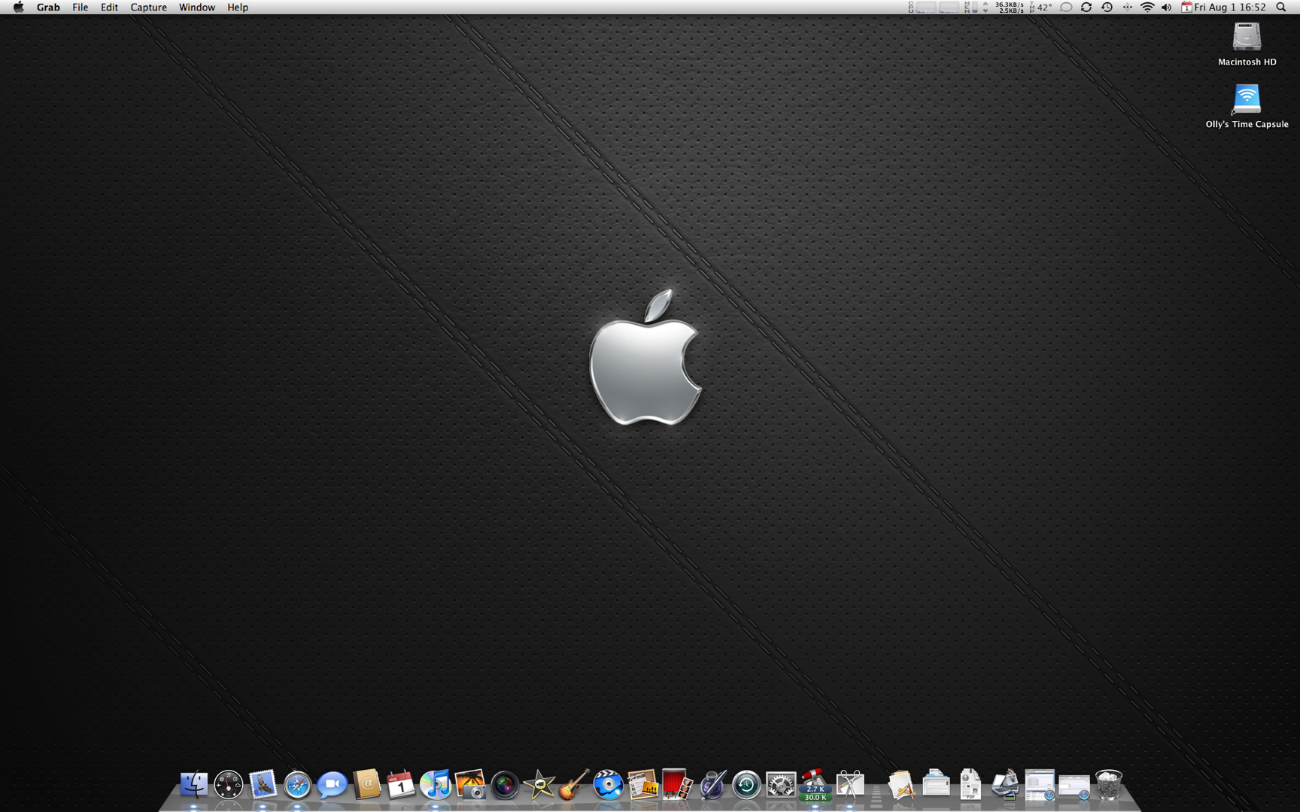Start a video chat with iChat
The height and width of the screenshot is (812, 1300).
pos(331,787)
